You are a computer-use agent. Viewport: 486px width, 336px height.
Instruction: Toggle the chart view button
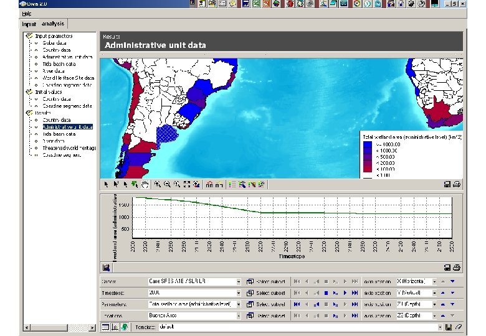tap(115, 327)
